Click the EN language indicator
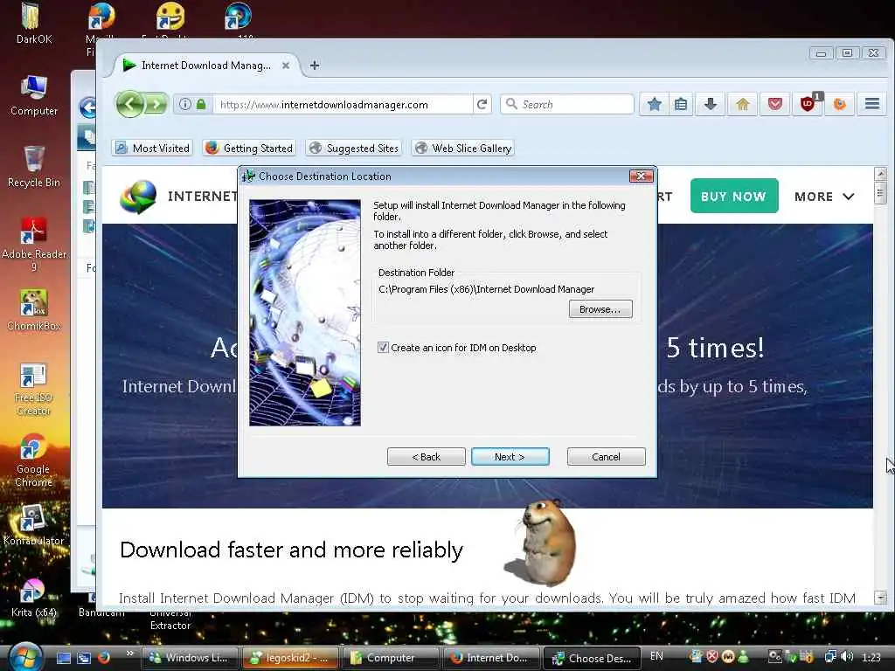Screen dimensions: 895x671 pyautogui.click(x=656, y=656)
